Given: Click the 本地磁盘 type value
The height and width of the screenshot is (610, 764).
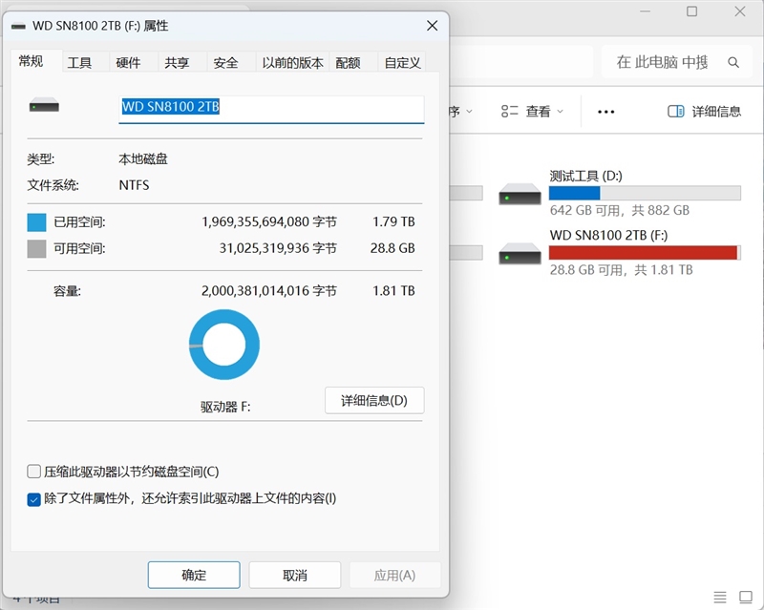Looking at the screenshot, I should (x=143, y=158).
